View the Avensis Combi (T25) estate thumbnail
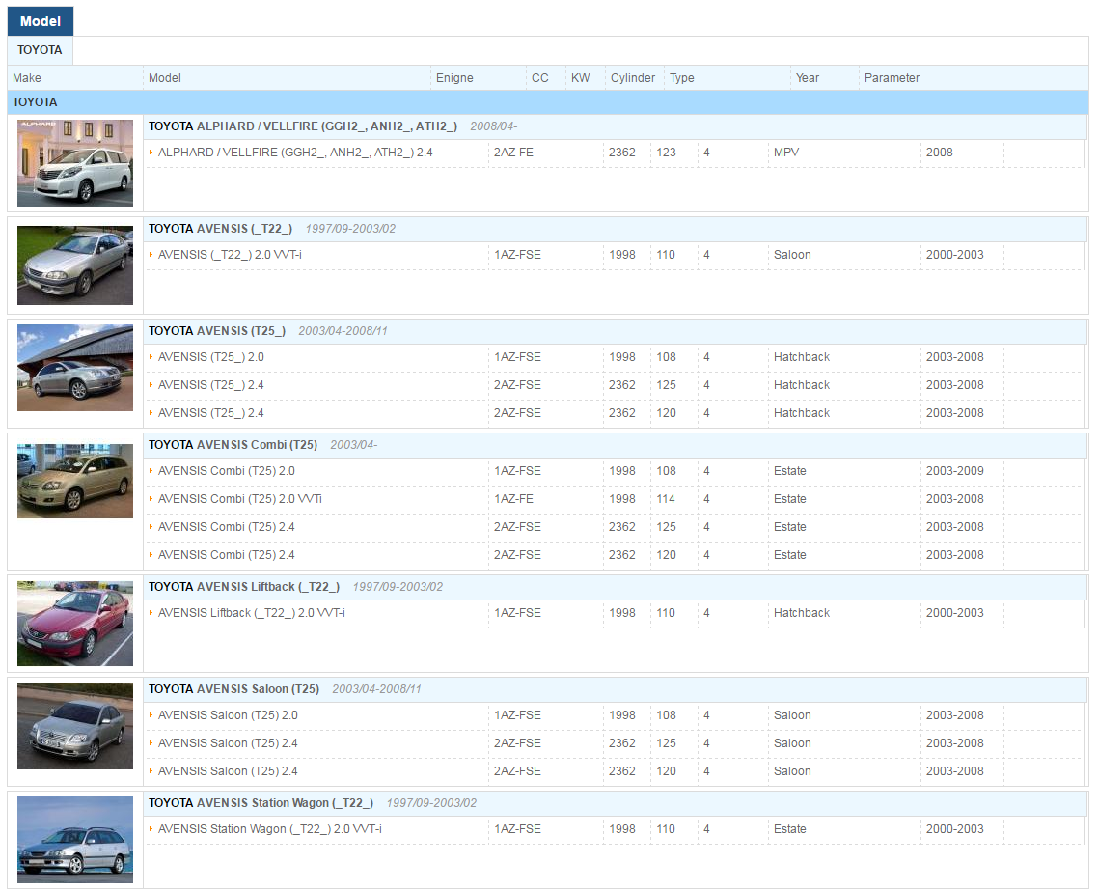 point(75,481)
